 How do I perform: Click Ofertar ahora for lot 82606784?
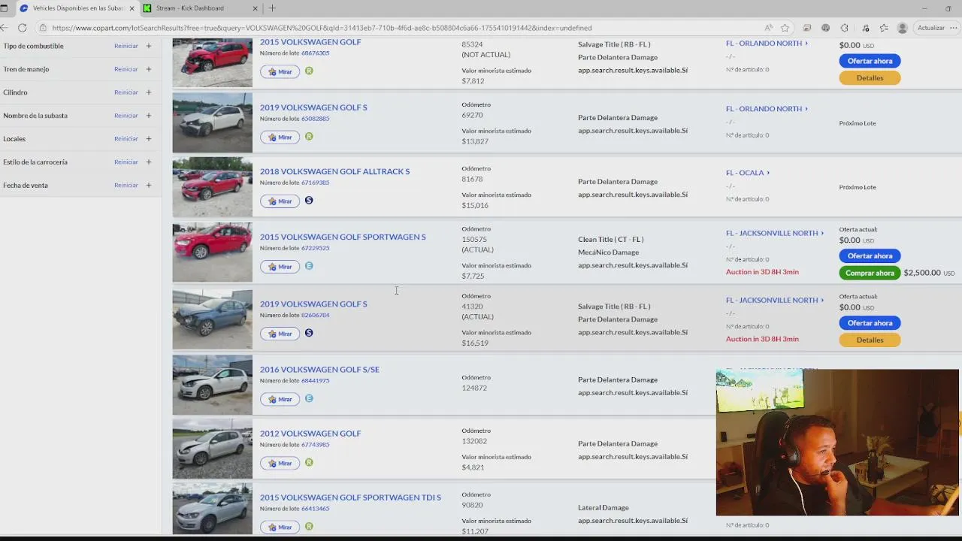pos(870,323)
